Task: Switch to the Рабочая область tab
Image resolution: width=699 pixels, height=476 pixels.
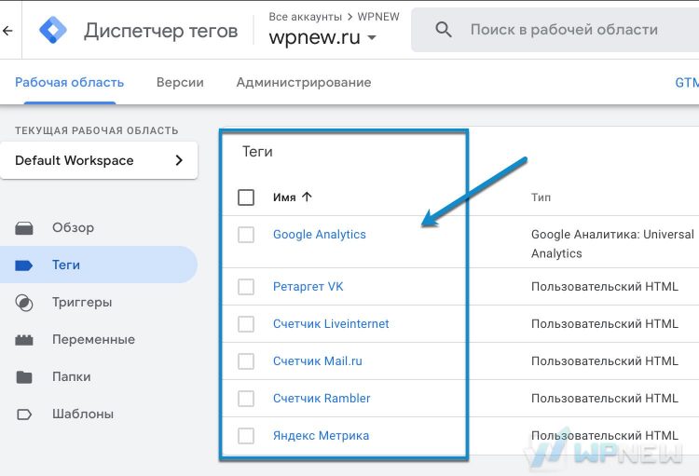Action: coord(70,83)
